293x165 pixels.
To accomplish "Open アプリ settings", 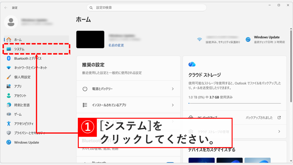I will 19,86.
